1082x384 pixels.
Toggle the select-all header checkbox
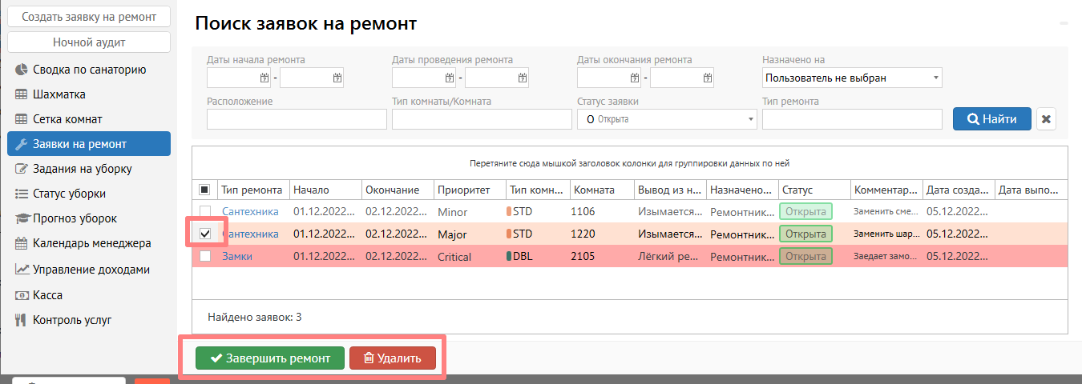pyautogui.click(x=205, y=190)
